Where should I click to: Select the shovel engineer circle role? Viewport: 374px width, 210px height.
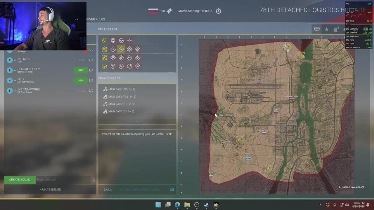[129, 66]
